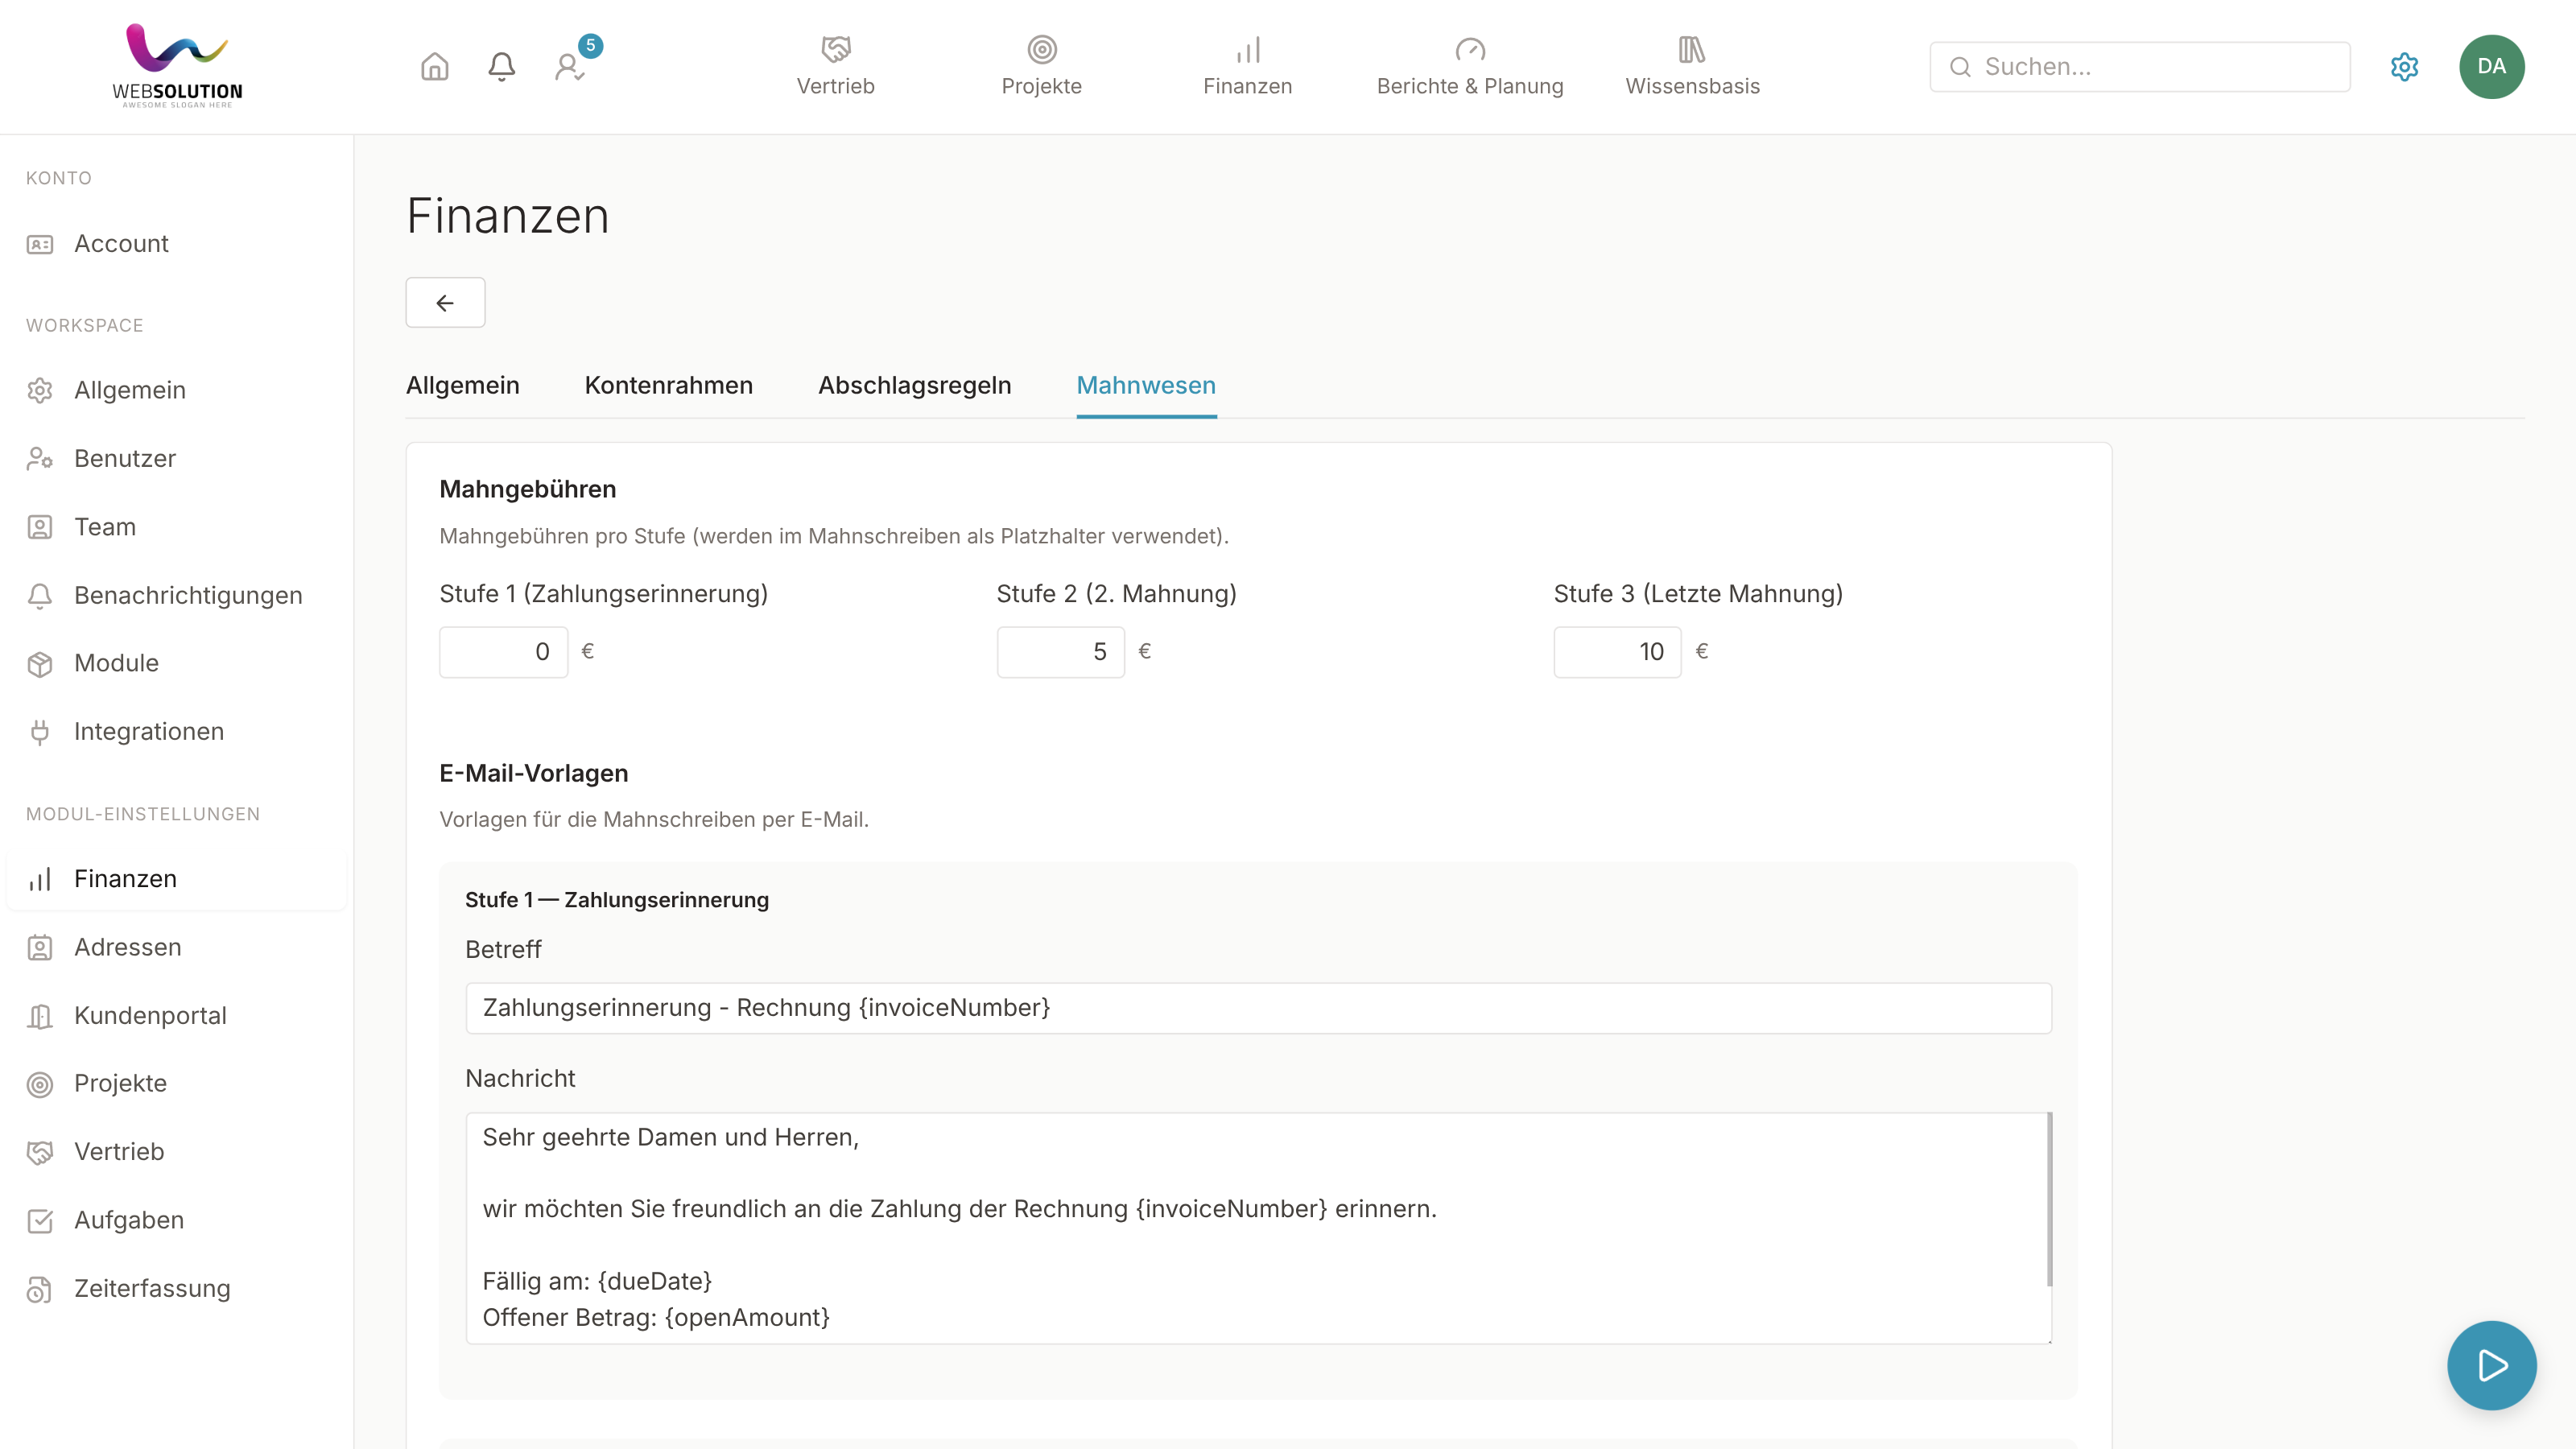Viewport: 2576px width, 1449px height.
Task: Click the Account card icon in sidebar
Action: pos(40,244)
